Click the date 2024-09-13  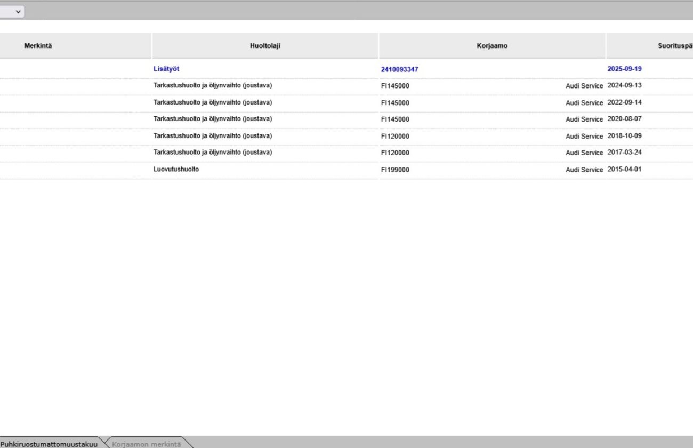pyautogui.click(x=624, y=85)
